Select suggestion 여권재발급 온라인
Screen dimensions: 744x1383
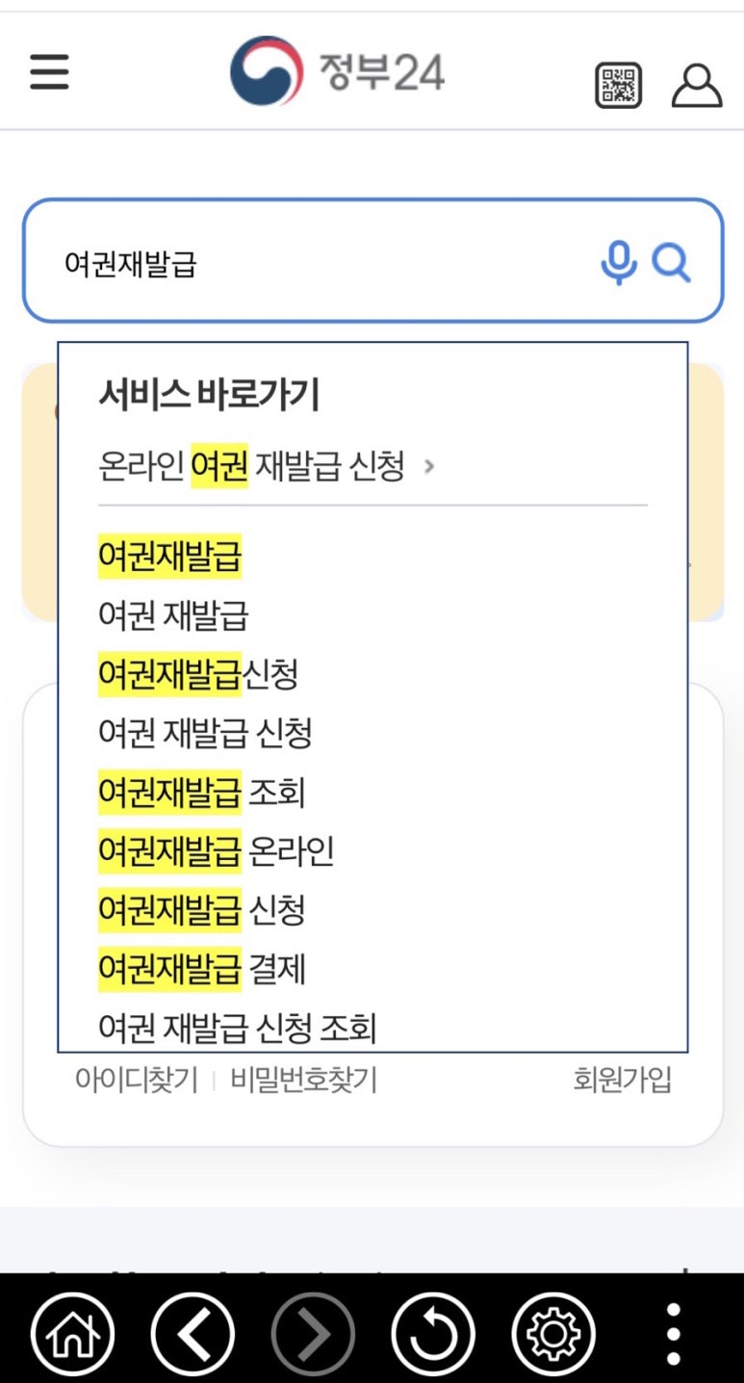coord(217,851)
